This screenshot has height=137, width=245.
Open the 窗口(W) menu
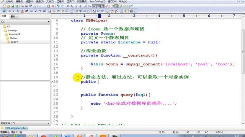[112, 2]
